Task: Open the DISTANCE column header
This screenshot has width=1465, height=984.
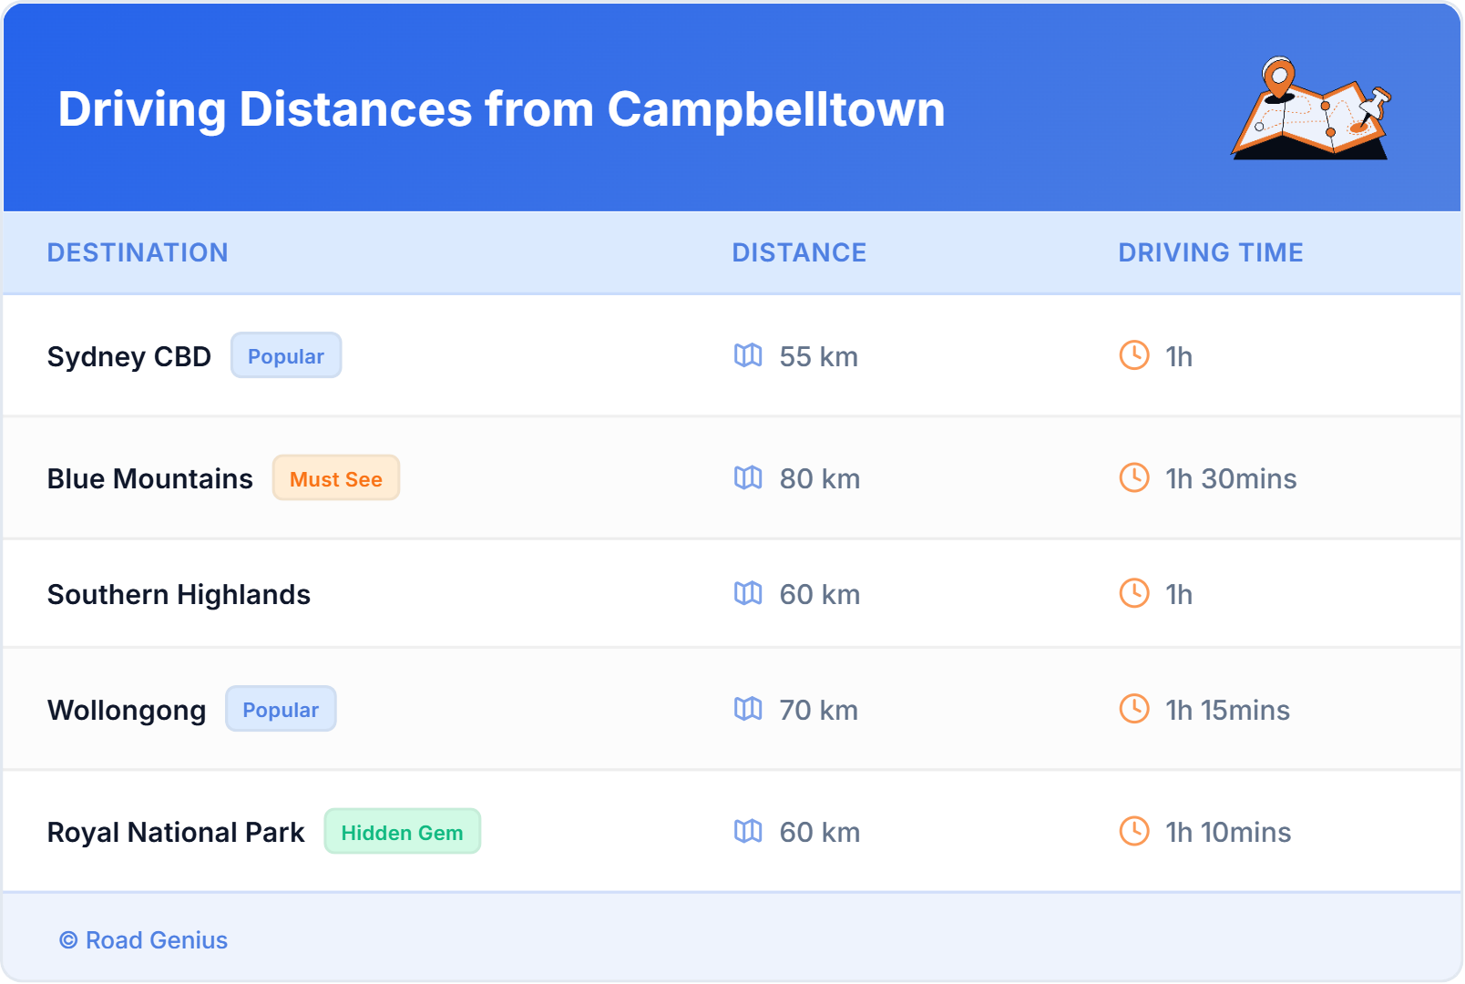Action: [799, 252]
